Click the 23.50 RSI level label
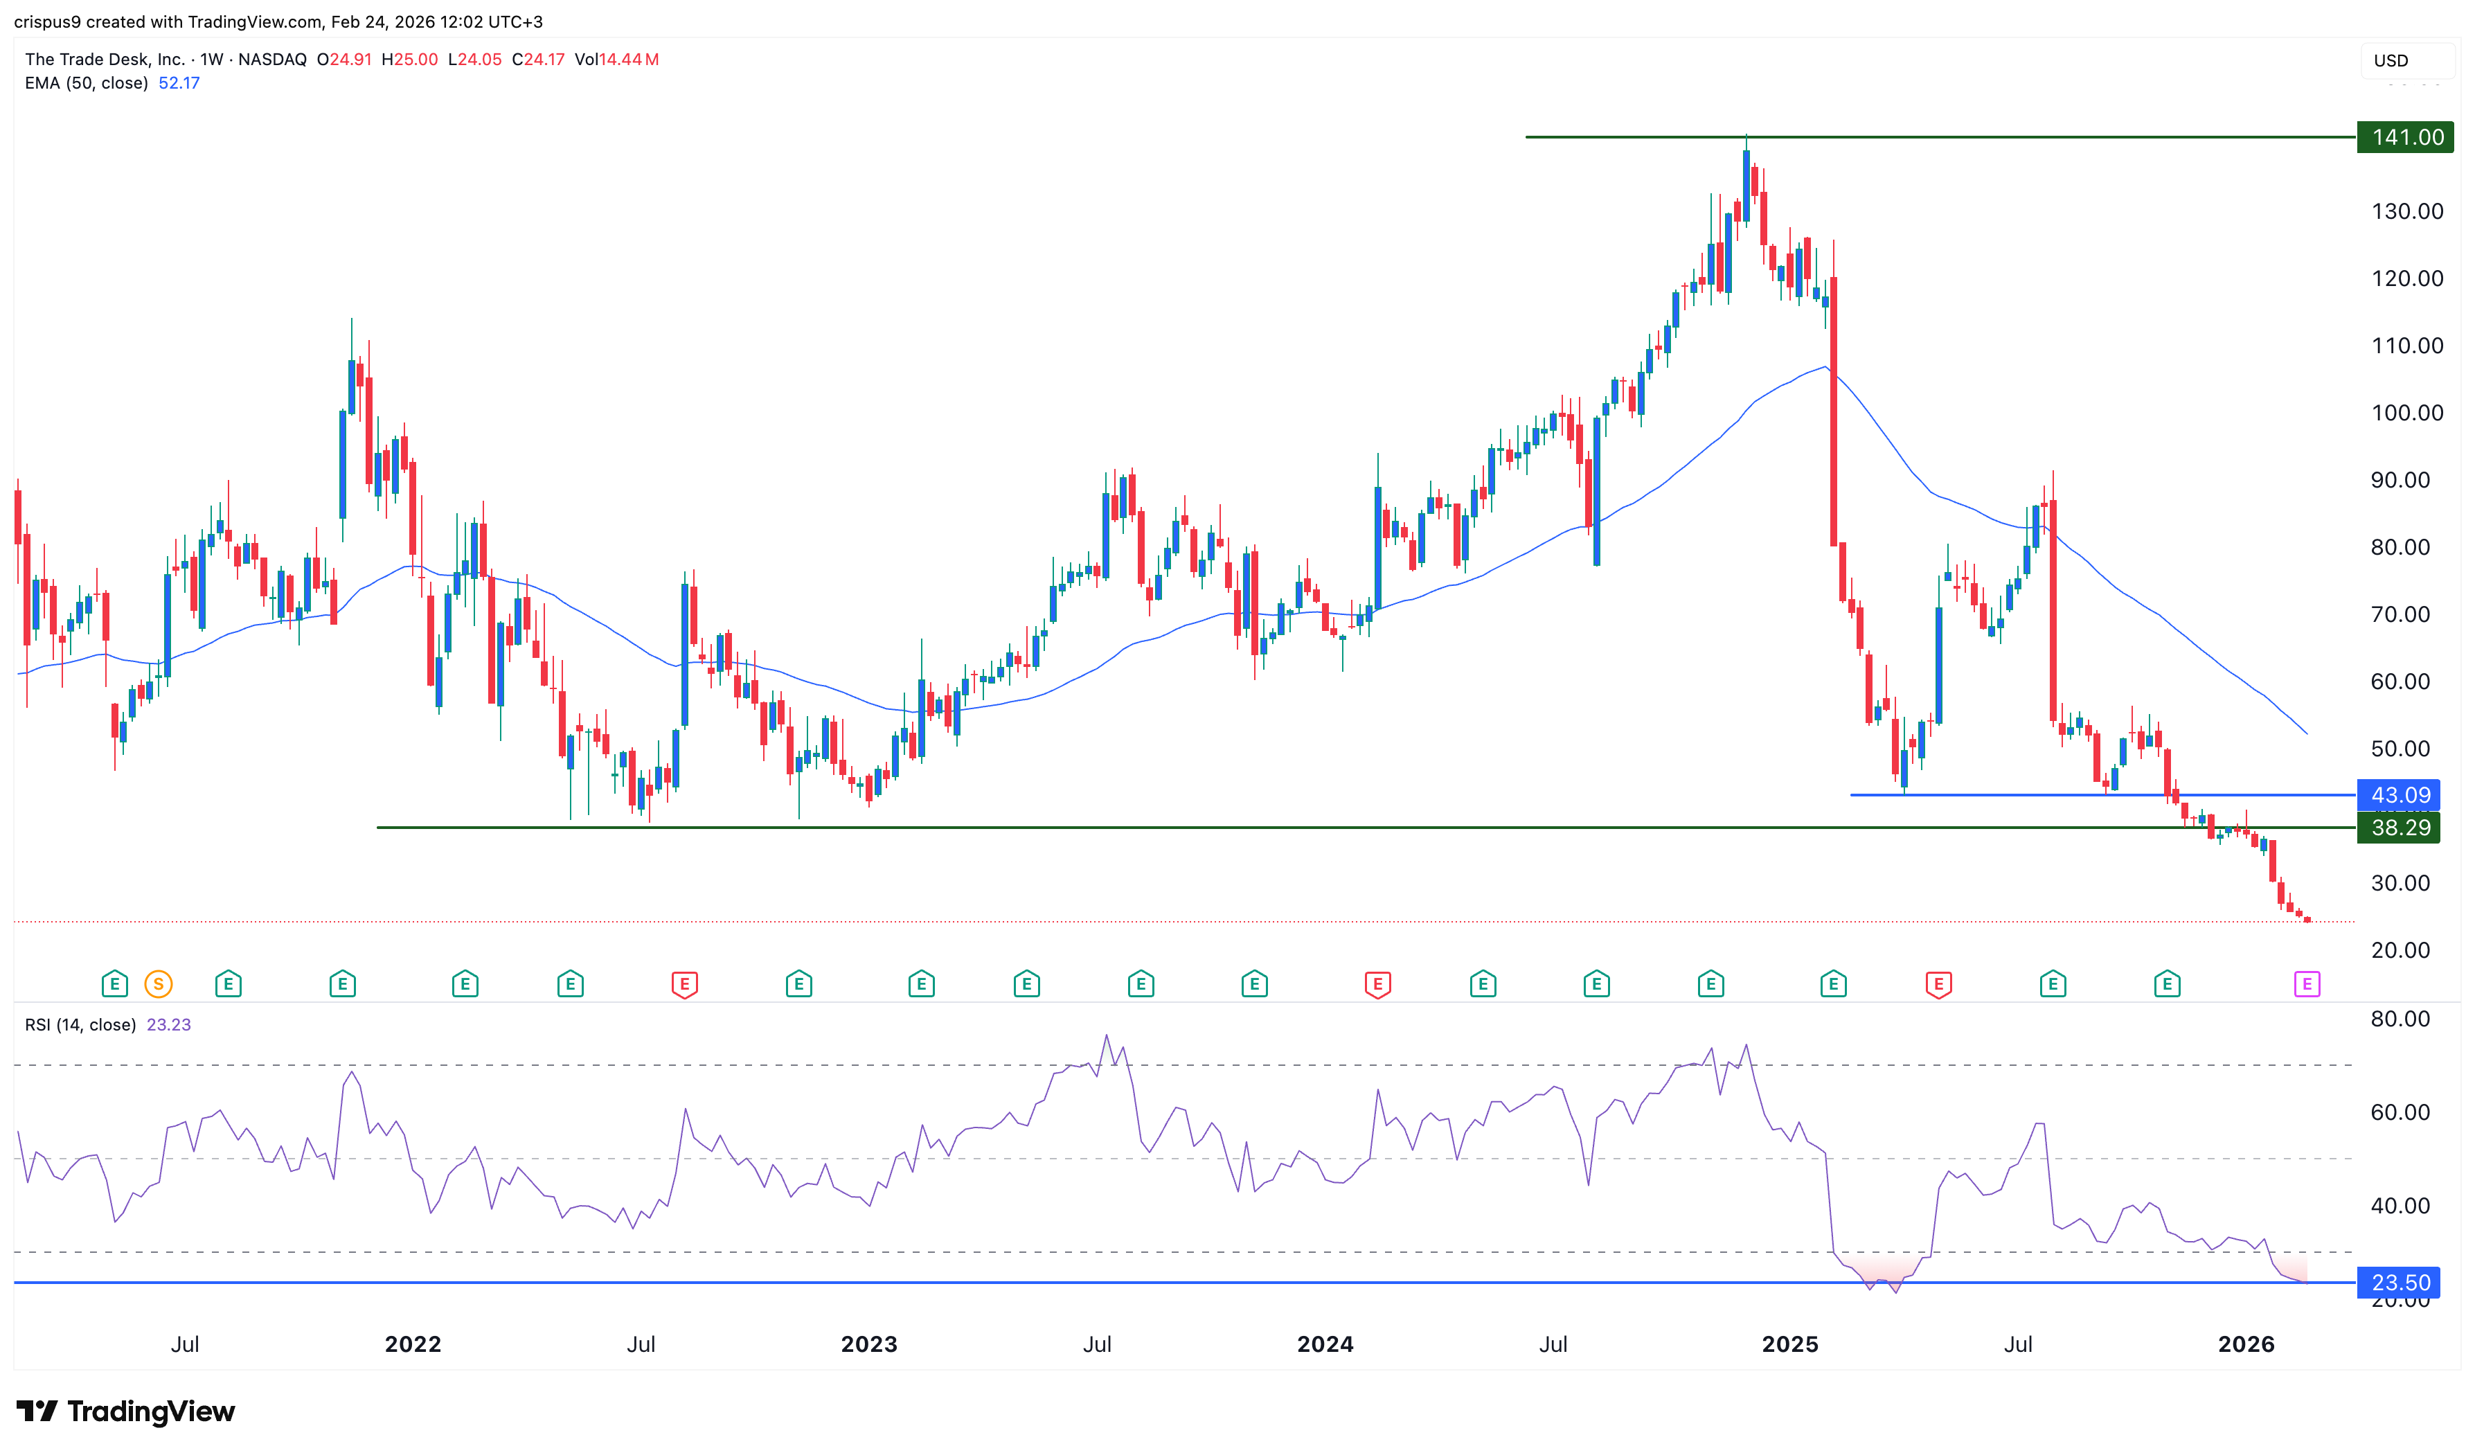 (2400, 1282)
